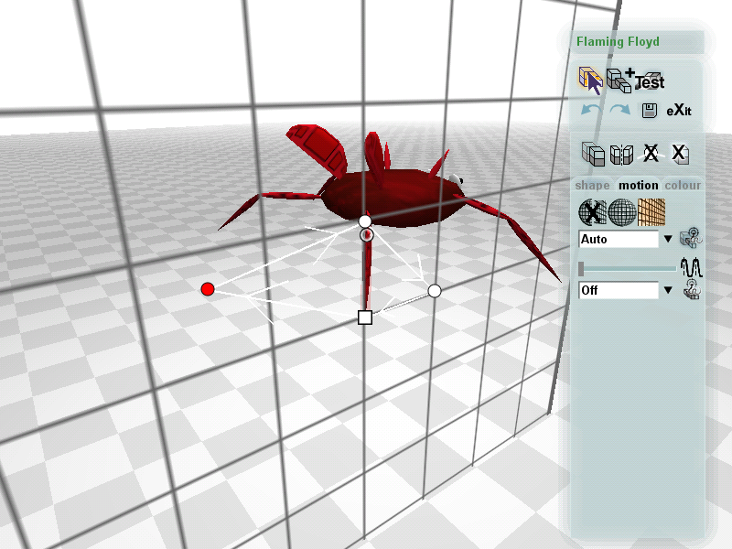Undo the last edit
This screenshot has width=732, height=549.
[x=591, y=111]
